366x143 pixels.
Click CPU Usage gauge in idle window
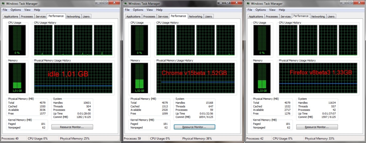click(17, 40)
